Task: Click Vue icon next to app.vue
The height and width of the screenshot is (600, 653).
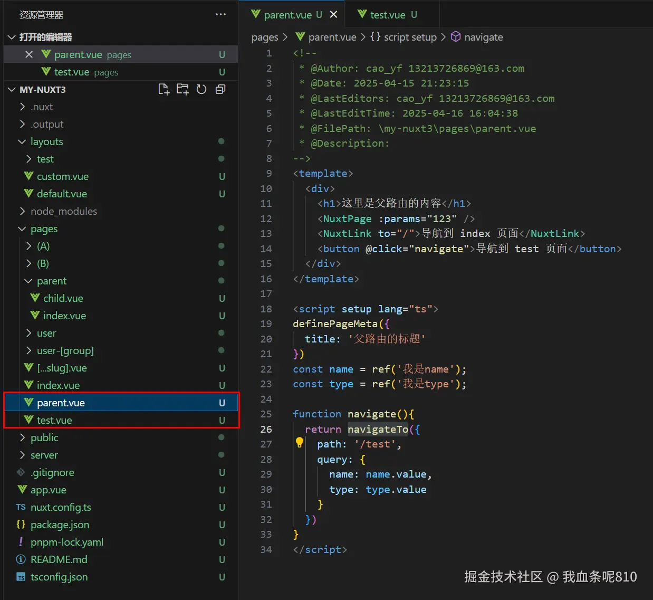Action: (x=23, y=489)
